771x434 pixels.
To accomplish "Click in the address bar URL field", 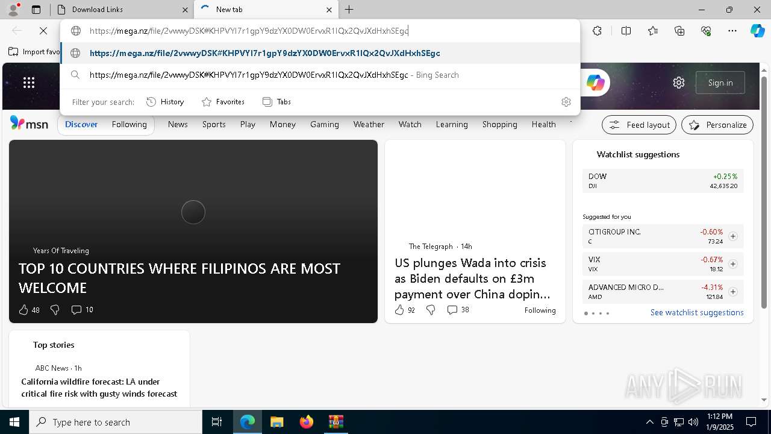I will (x=319, y=31).
